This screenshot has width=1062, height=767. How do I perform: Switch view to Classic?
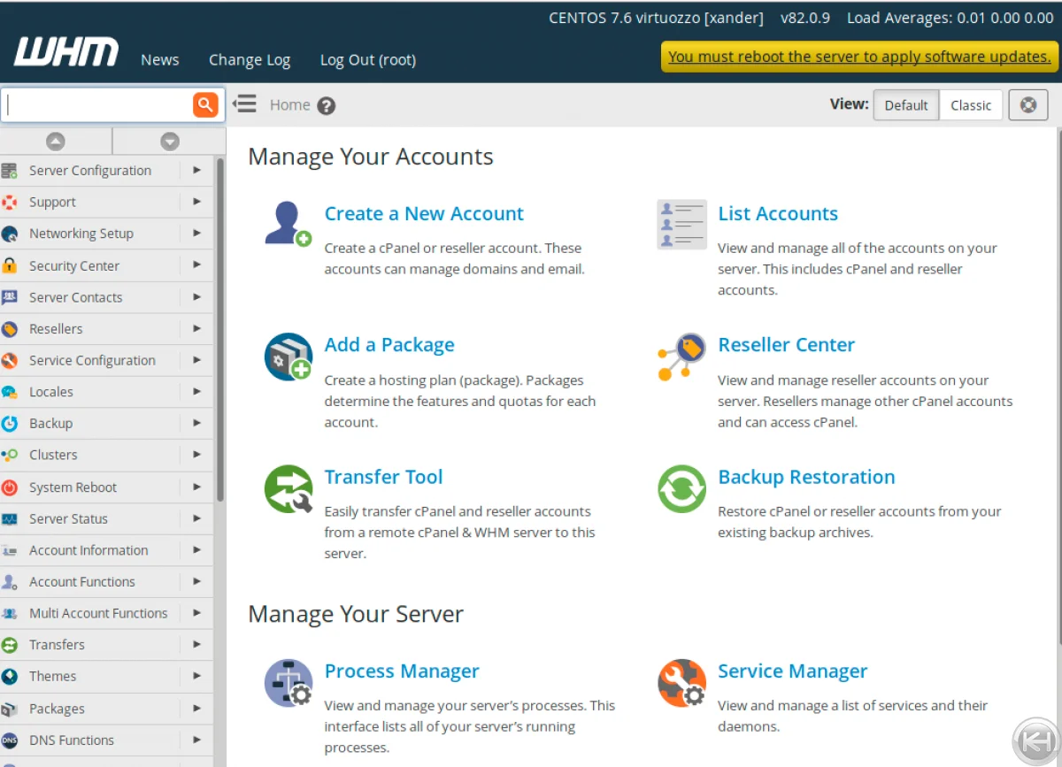pos(971,105)
